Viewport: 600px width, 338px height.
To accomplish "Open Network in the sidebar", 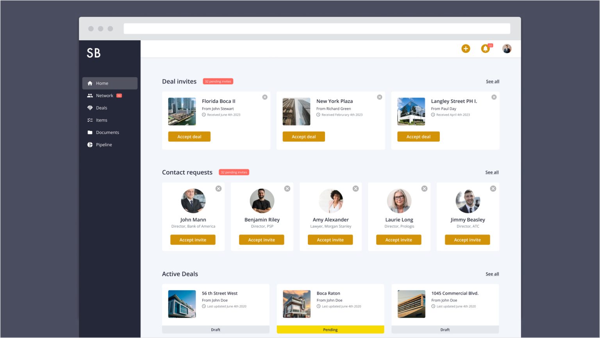I will tap(104, 96).
